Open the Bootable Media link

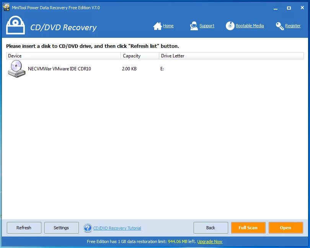[x=250, y=26]
